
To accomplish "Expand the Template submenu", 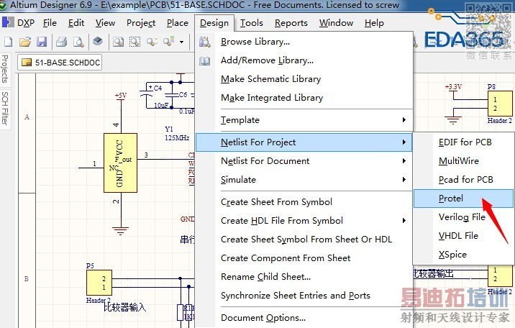I will [304, 120].
